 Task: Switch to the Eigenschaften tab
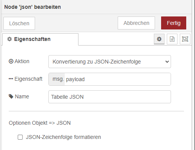(x=40, y=39)
